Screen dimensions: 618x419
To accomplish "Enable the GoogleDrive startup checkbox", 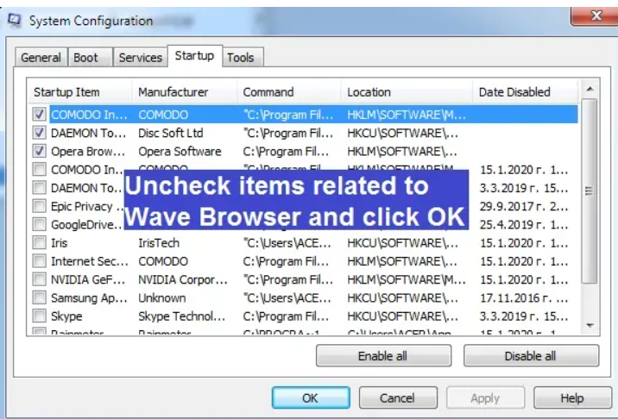I will pos(39,224).
